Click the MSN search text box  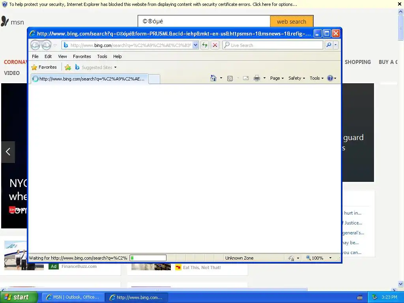tap(204, 21)
